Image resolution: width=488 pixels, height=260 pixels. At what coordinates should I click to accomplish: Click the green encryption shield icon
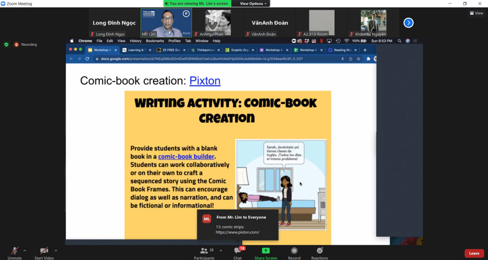[6, 44]
